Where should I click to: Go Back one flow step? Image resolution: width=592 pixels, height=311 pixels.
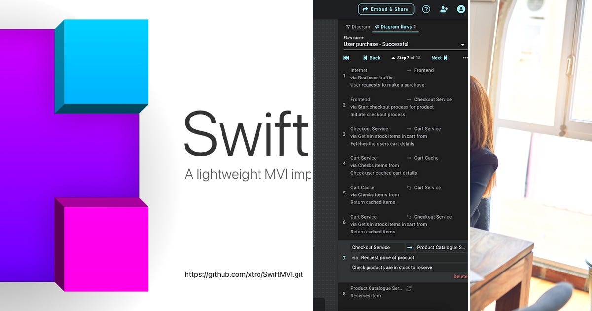[x=372, y=58]
